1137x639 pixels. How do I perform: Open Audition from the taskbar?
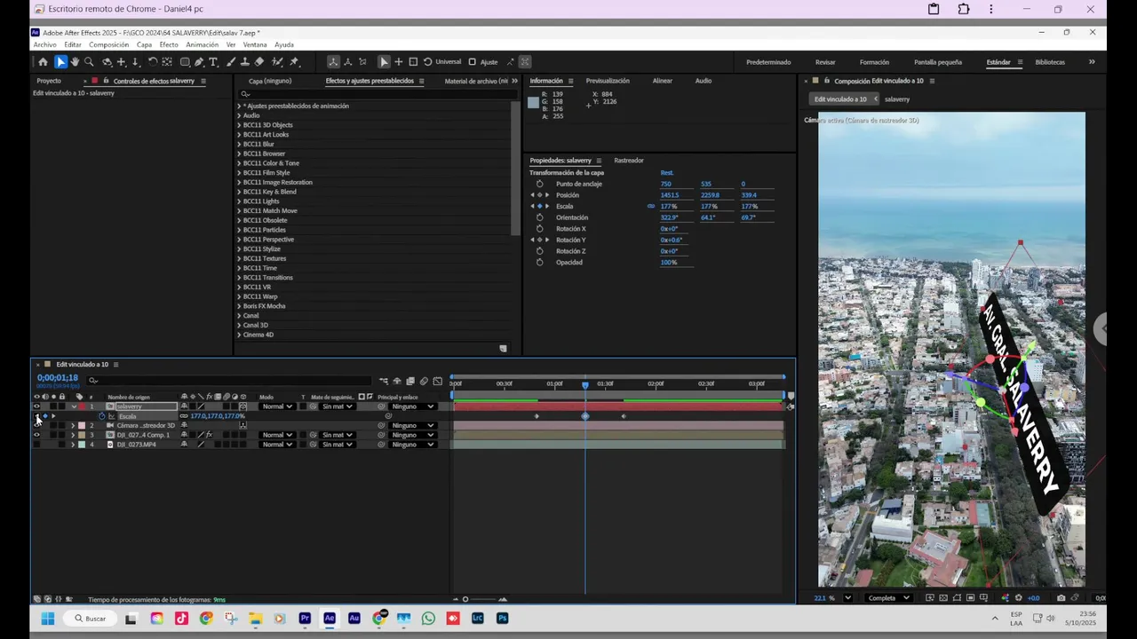coord(354,619)
